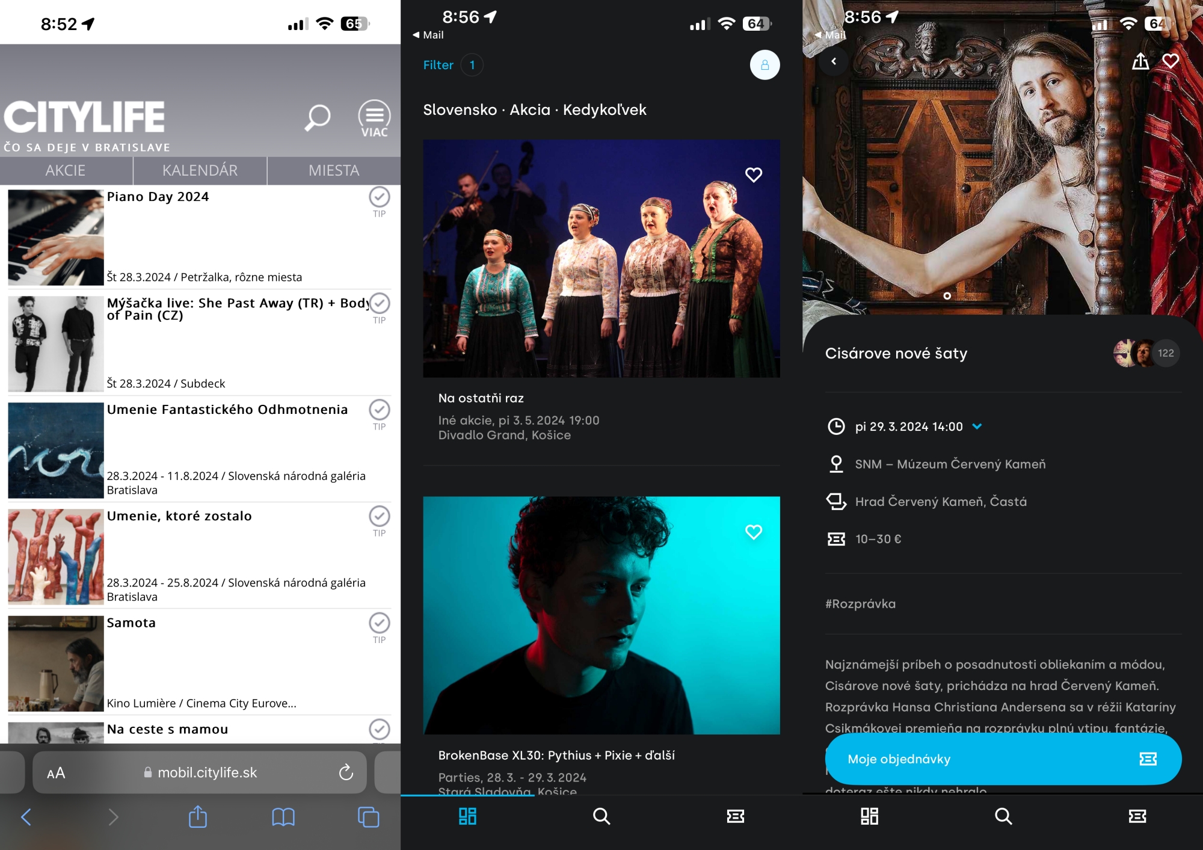Image resolution: width=1203 pixels, height=850 pixels.
Task: Open Safari bookmarks book icon
Action: tap(283, 817)
